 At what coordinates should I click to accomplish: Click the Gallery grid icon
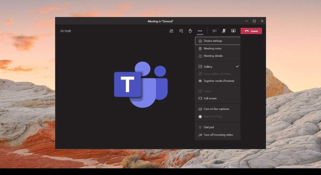200,67
